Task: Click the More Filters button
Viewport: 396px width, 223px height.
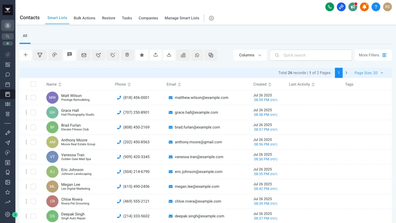Action: coord(373,55)
